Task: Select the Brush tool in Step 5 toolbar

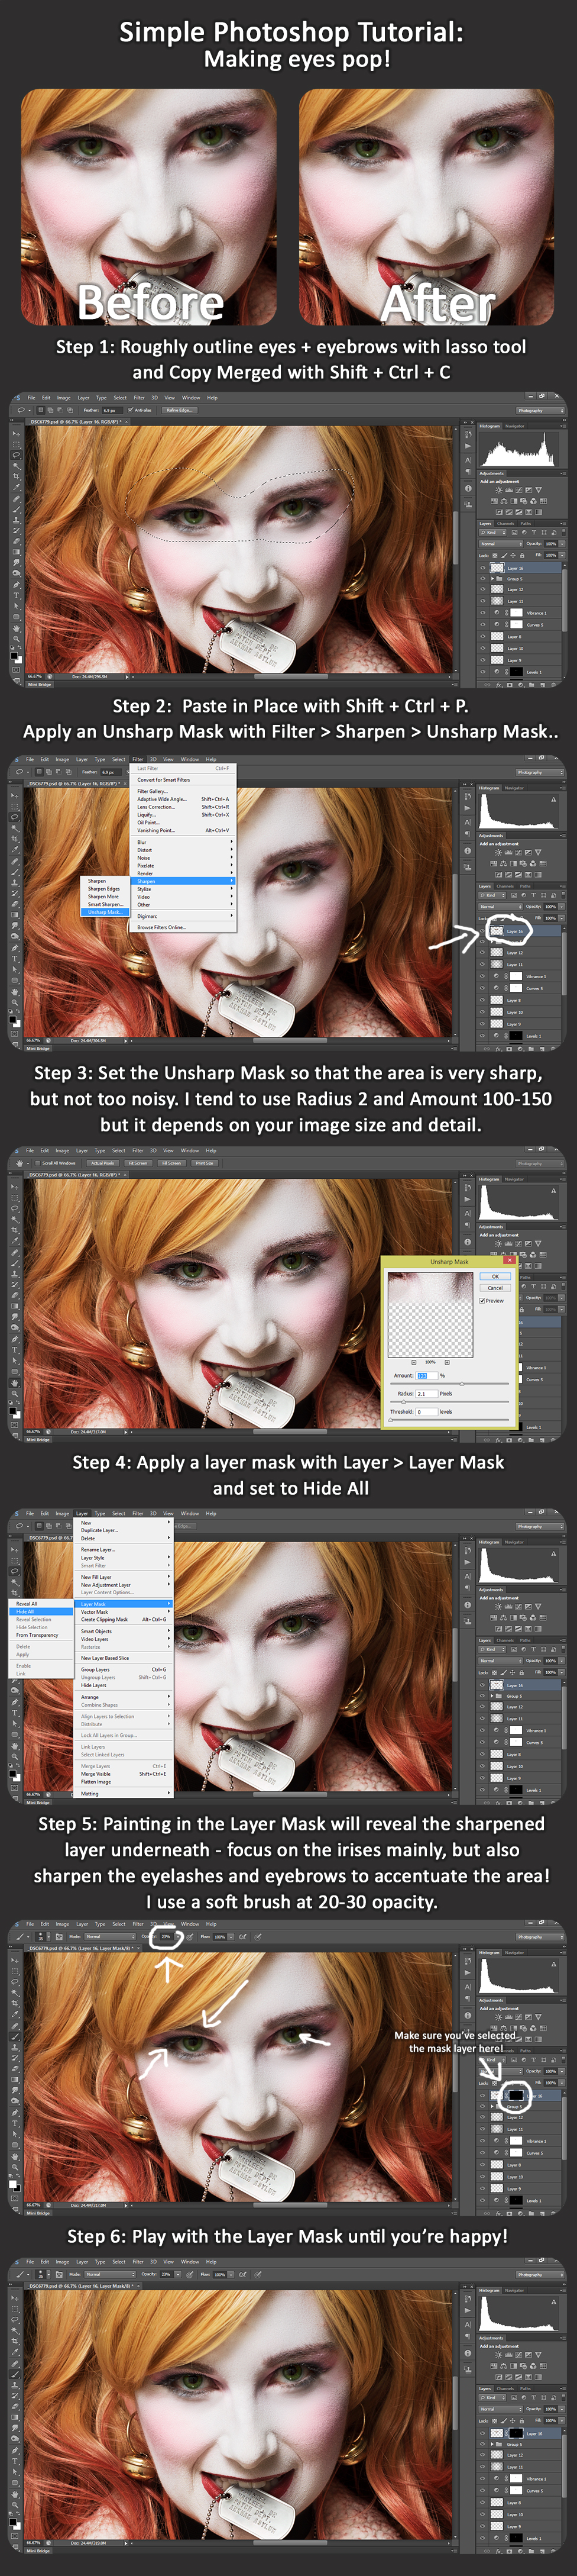Action: coord(16,2036)
